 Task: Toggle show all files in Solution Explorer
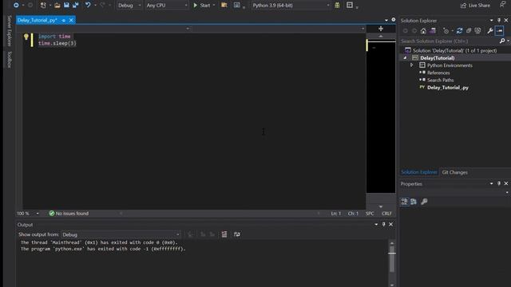[x=477, y=31]
